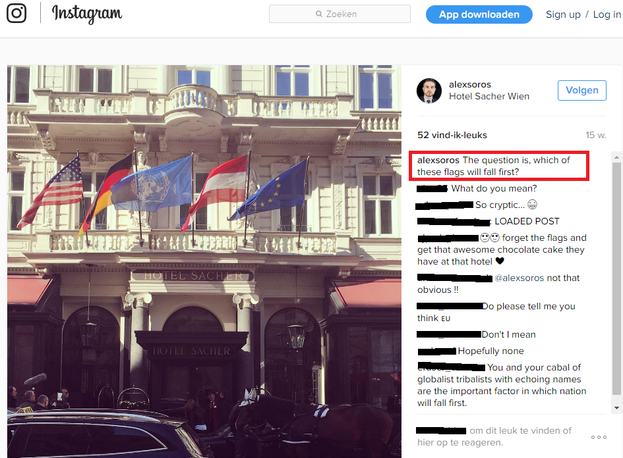Click the Hotel Sacher flags photo
The height and width of the screenshot is (458, 623).
204,261
